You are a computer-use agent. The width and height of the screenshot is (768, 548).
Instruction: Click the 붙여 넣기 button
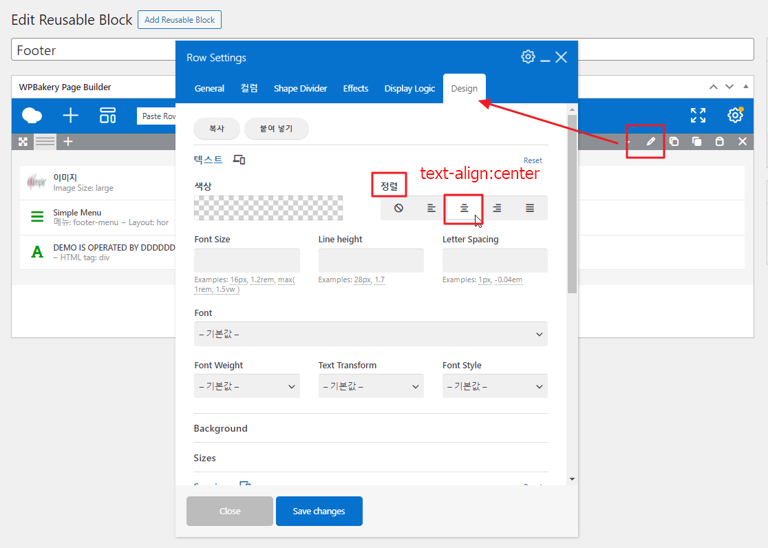pos(276,129)
